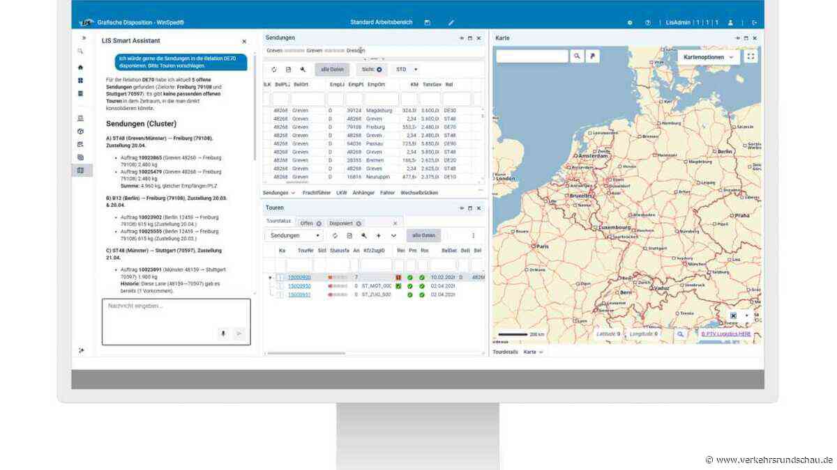Open tour link 15000950
The height and width of the screenshot is (470, 837).
300,285
